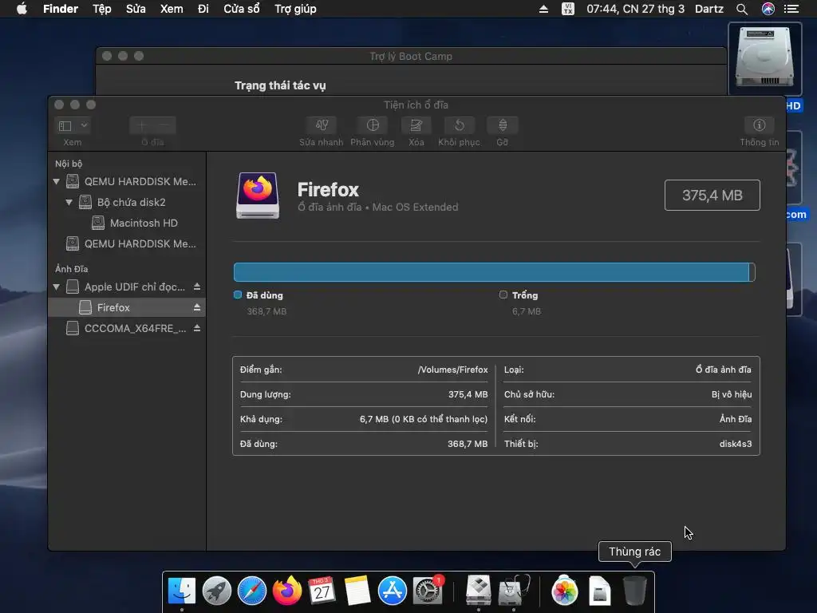Open Firefox from the Dock
Viewport: 817px width, 613px height.
click(287, 591)
